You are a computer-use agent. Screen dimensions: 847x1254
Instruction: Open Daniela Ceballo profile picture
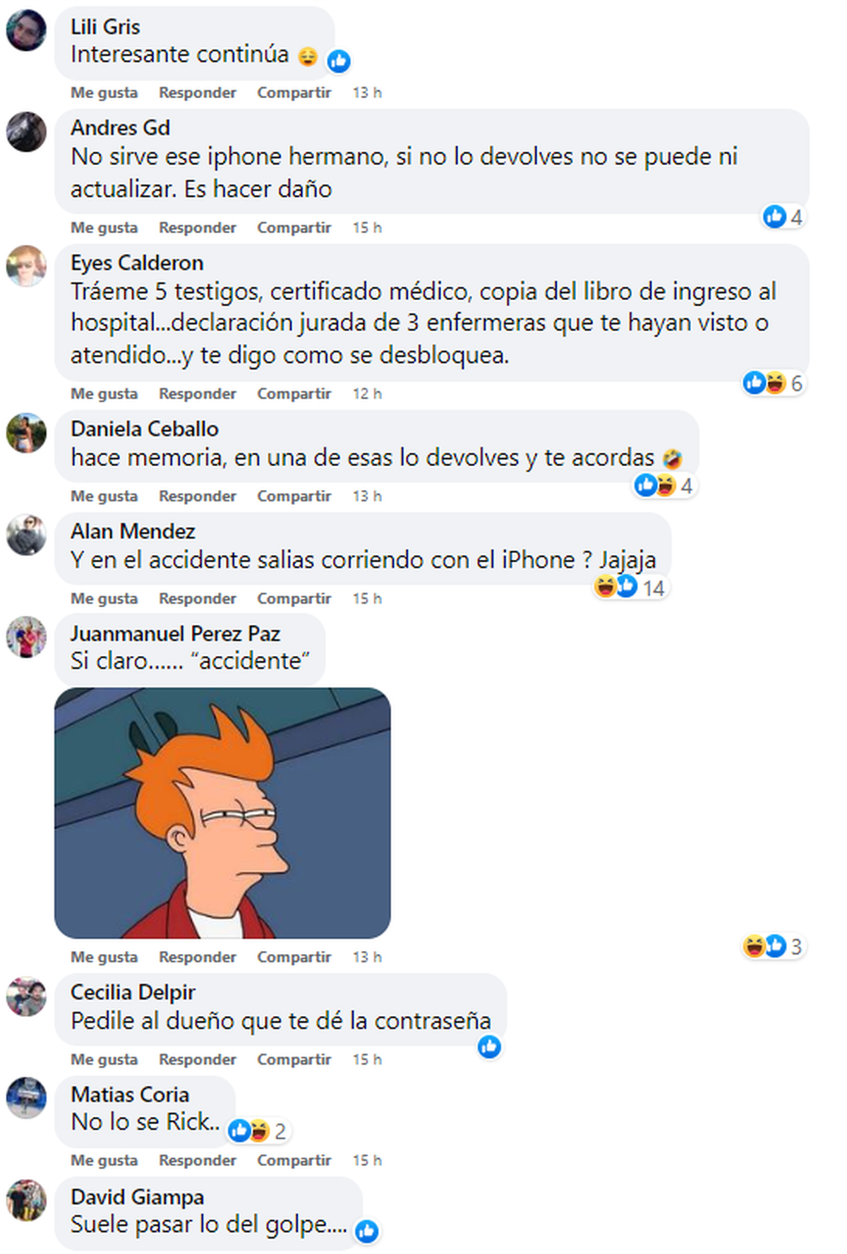tap(26, 433)
